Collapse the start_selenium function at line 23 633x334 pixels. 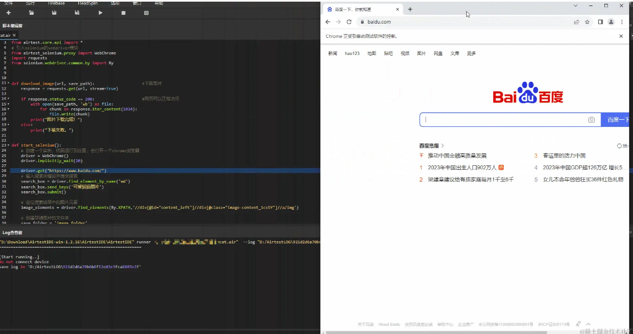click(x=8, y=145)
